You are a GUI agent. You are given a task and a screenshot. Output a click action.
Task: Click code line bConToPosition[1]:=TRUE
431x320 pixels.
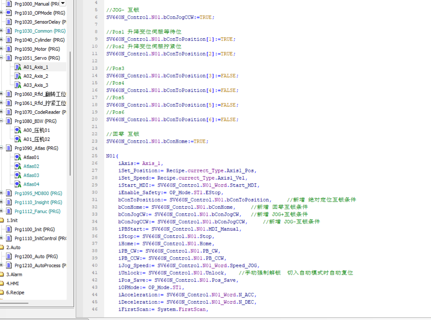pos(171,39)
